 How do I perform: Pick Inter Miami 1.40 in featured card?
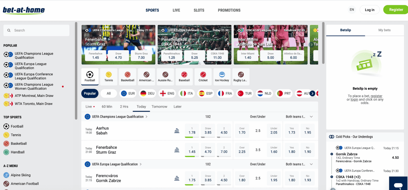pyautogui.click(x=248, y=56)
